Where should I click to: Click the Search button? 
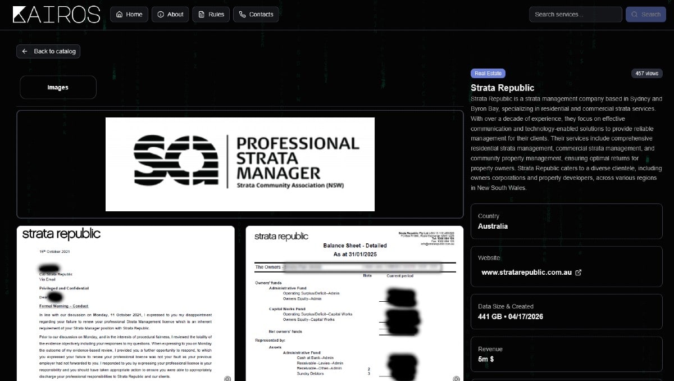click(x=646, y=15)
